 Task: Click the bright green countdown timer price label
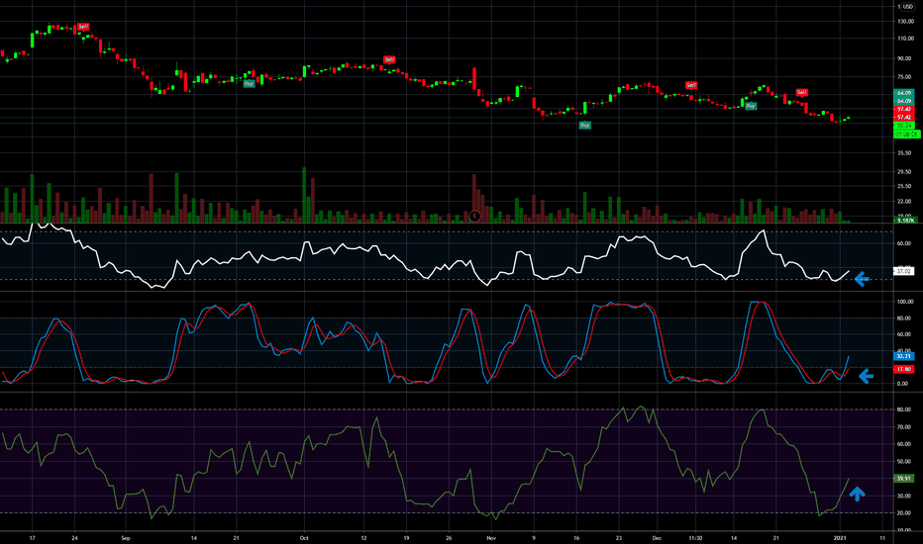tap(906, 135)
